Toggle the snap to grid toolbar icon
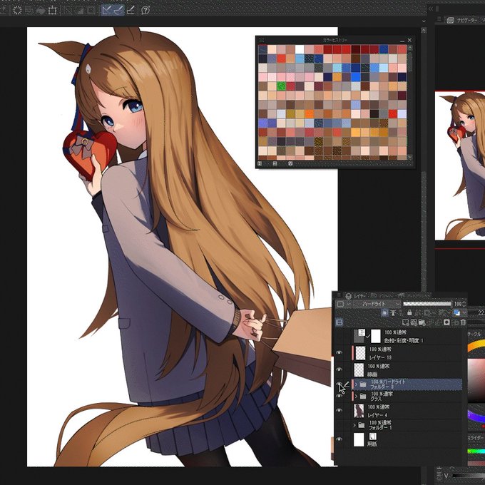This screenshot has width=485, height=485. 131,10
